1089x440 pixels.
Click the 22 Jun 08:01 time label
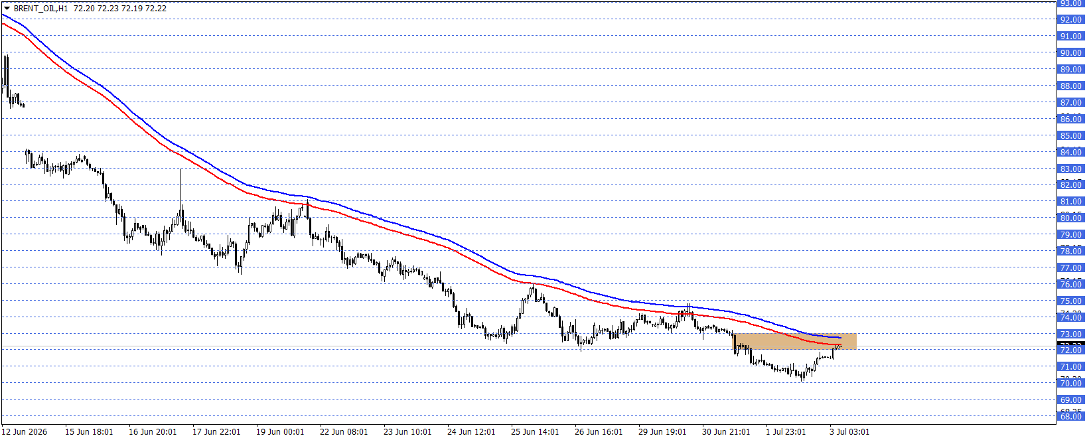tap(344, 432)
